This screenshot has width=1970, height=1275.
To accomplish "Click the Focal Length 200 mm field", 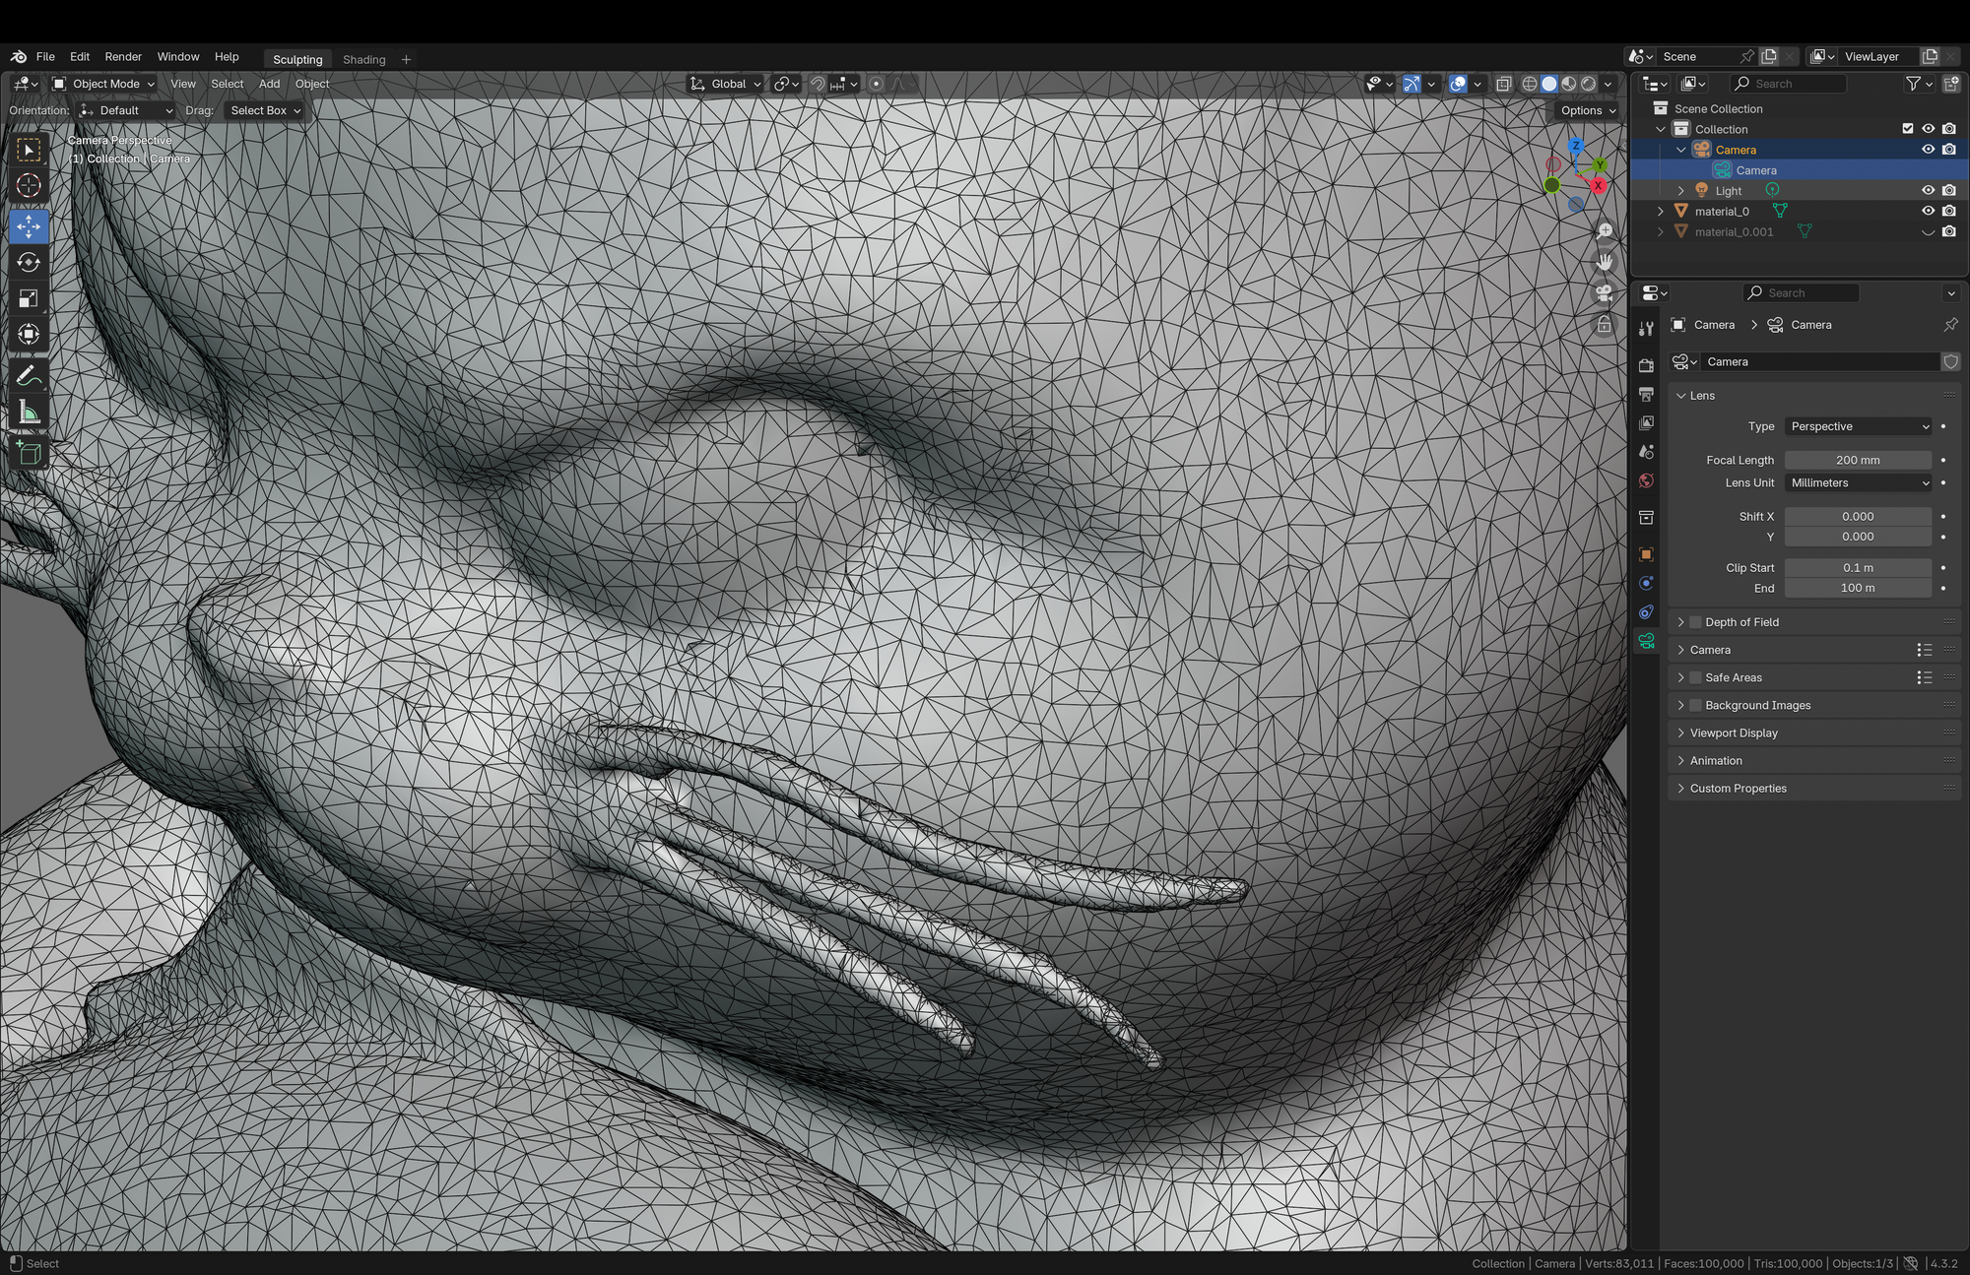I will pyautogui.click(x=1857, y=460).
